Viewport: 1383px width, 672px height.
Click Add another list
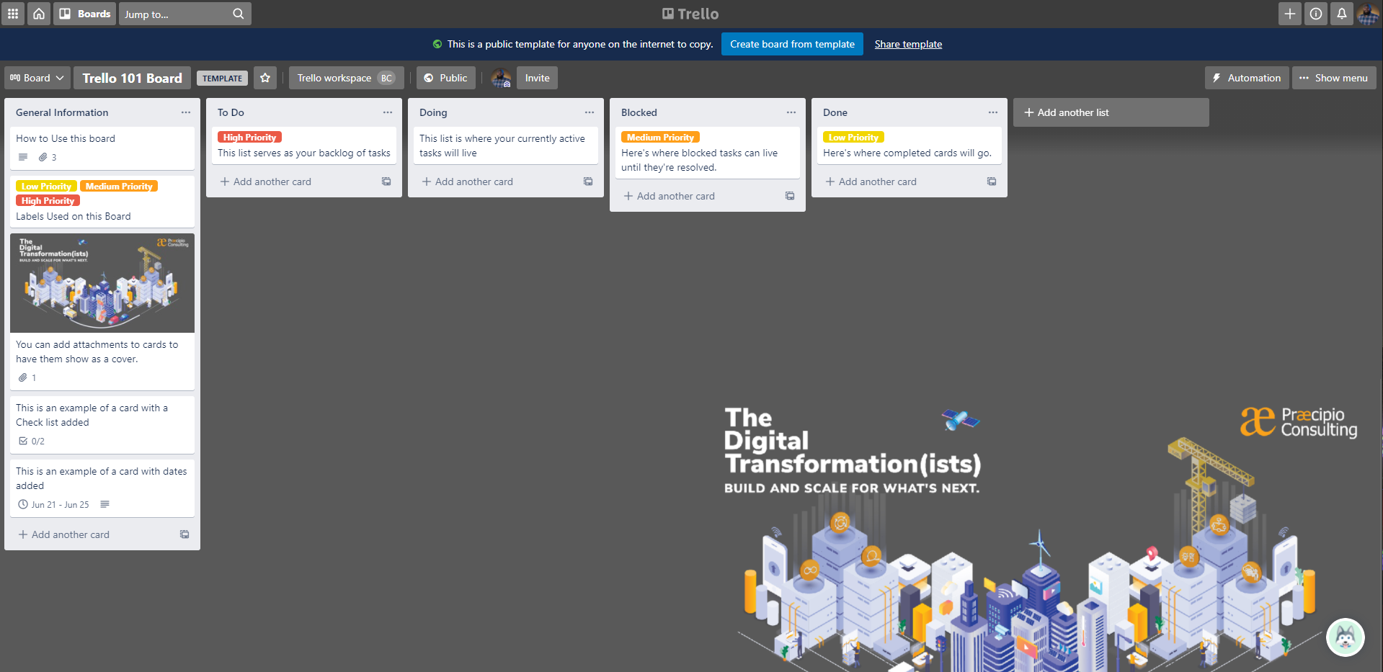1111,112
